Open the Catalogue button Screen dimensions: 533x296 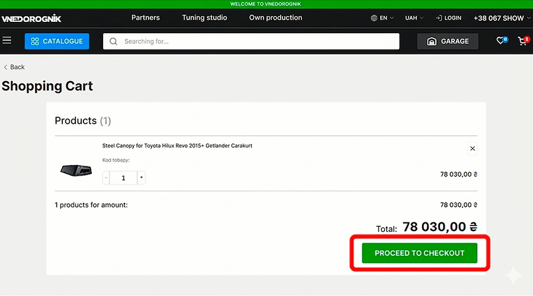tap(57, 41)
